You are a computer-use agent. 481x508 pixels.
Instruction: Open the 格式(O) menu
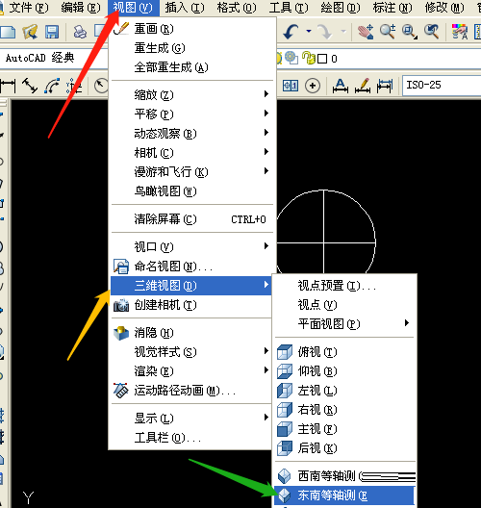pos(237,7)
